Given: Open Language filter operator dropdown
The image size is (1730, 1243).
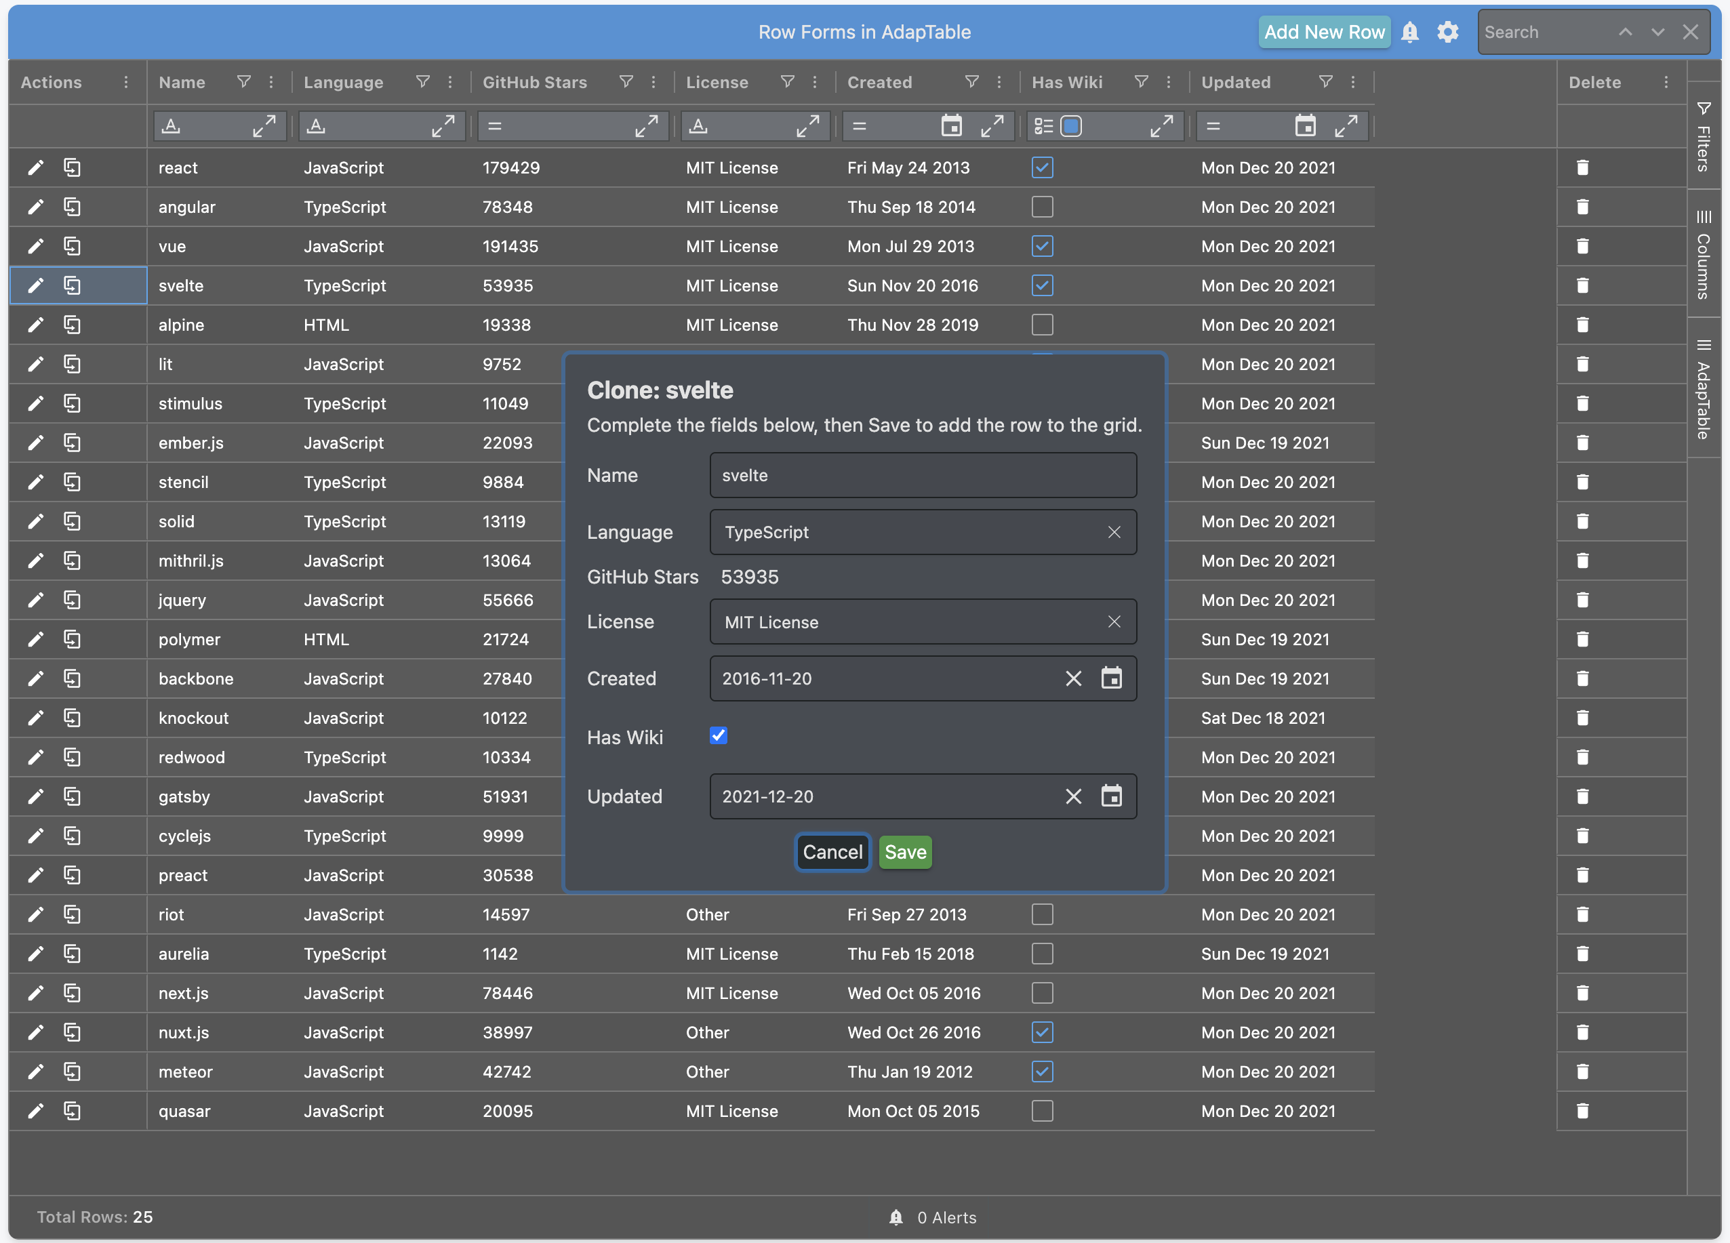Looking at the screenshot, I should point(317,126).
